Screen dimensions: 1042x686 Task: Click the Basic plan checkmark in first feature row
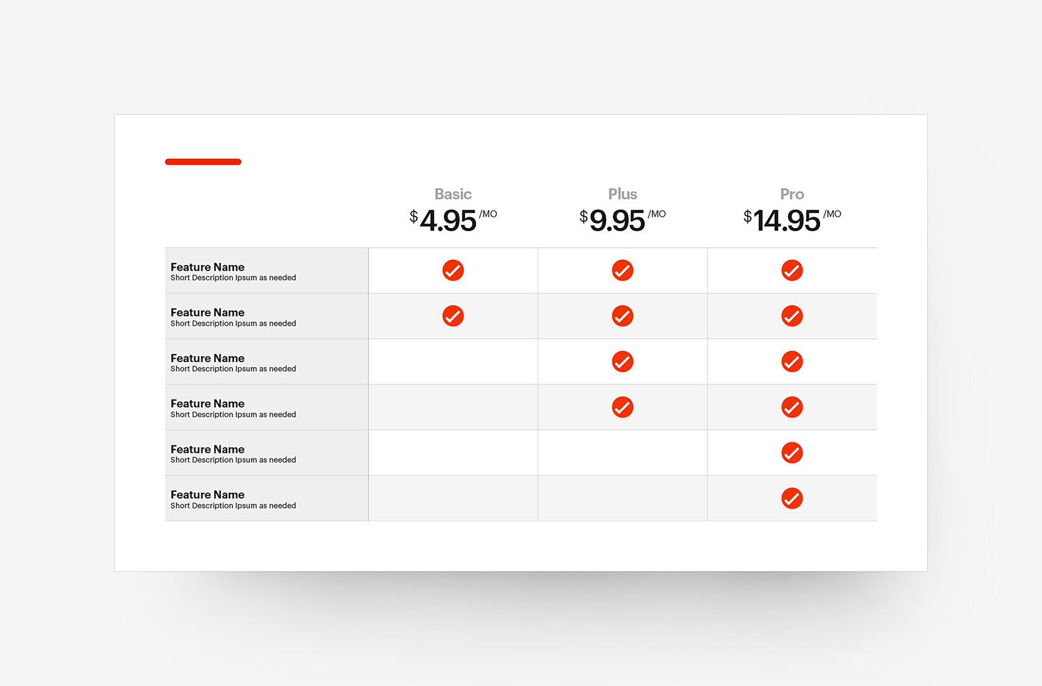coord(453,271)
